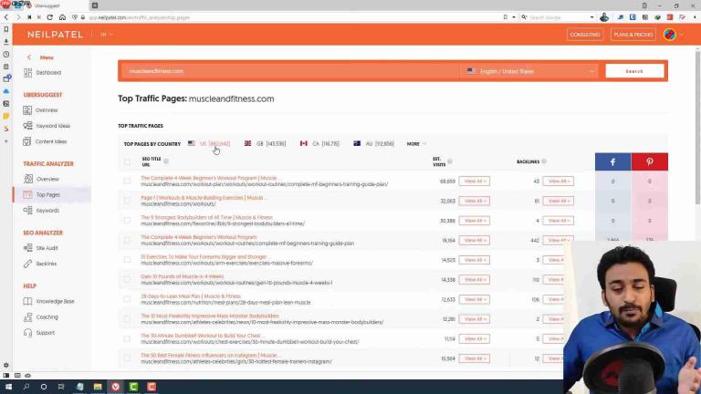Click the Facebook column header icon
This screenshot has height=394, width=701.
612,161
